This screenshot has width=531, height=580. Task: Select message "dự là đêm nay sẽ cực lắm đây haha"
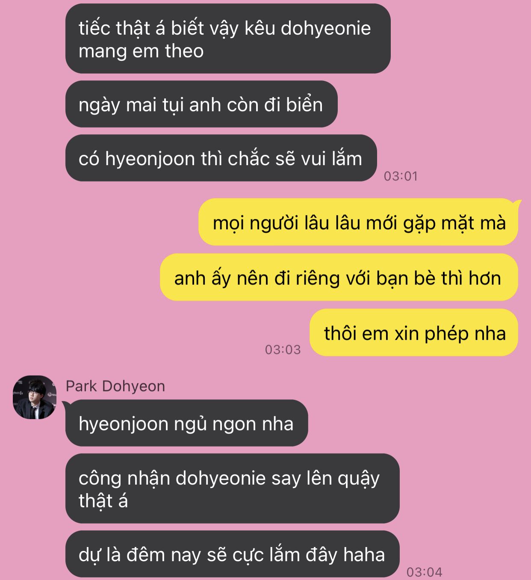point(232,554)
